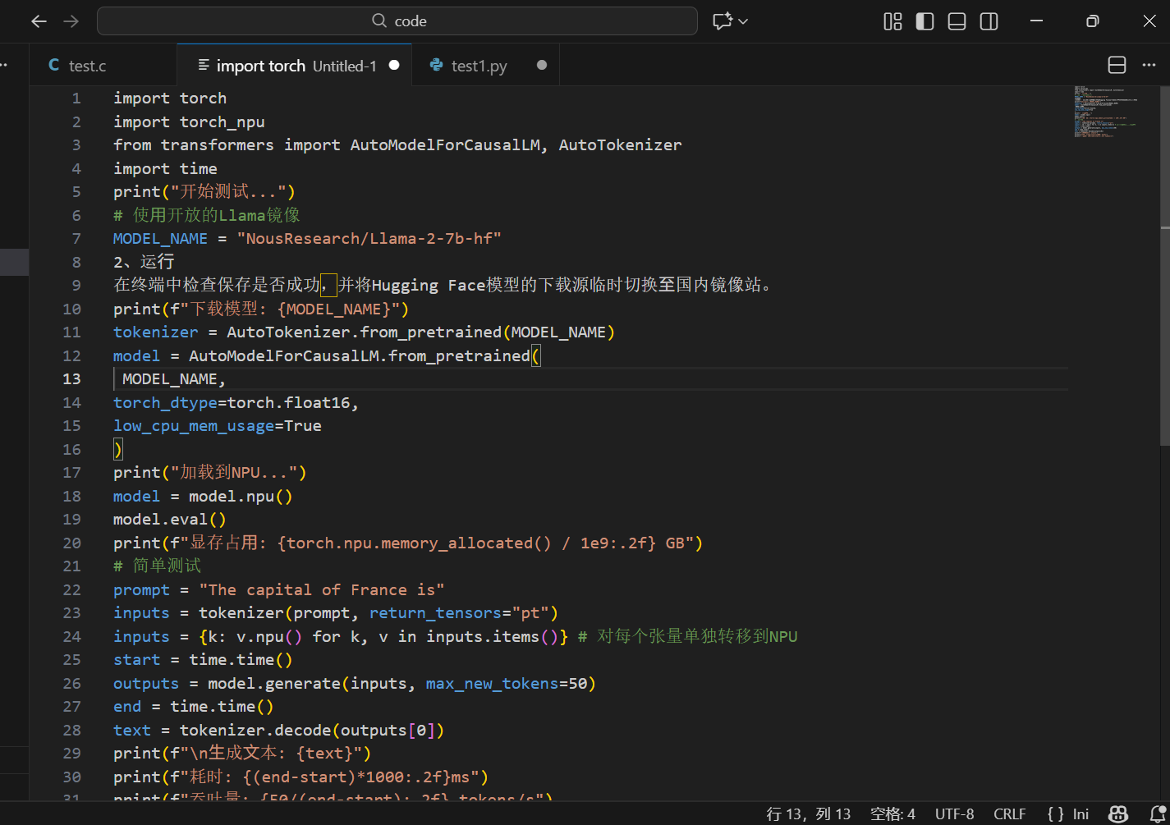
Task: Click the 'NousResearch/Llama-2-7b-hf' string
Action: point(369,239)
